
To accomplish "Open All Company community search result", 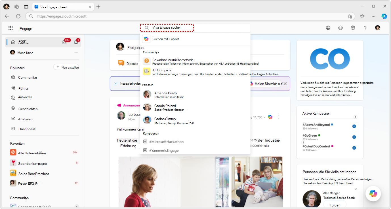I will click(x=195, y=72).
